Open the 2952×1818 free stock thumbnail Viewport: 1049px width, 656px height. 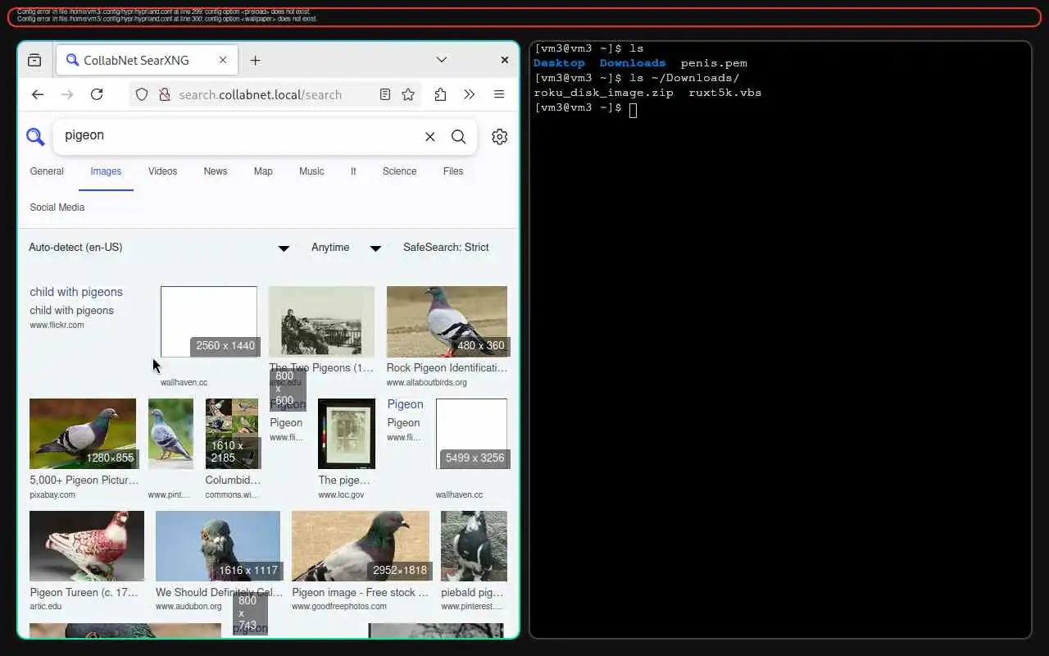tap(361, 546)
